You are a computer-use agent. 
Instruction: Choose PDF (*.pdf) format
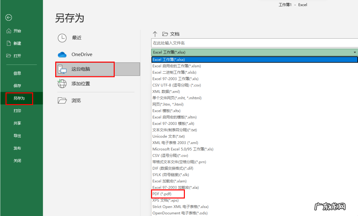pyautogui.click(x=162, y=194)
